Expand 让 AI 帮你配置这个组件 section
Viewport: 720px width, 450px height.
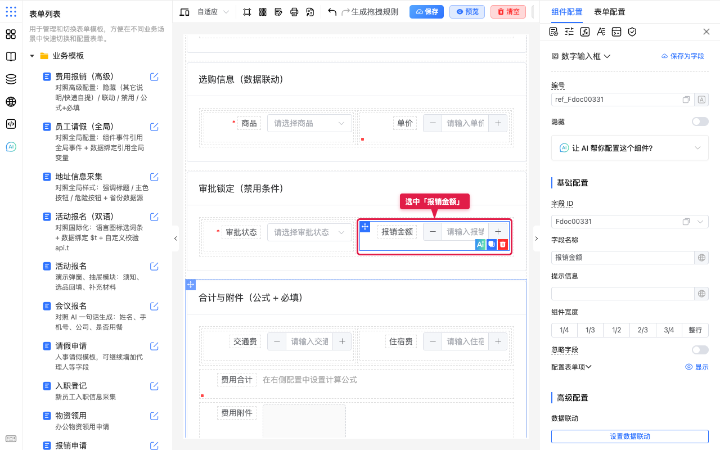630,148
